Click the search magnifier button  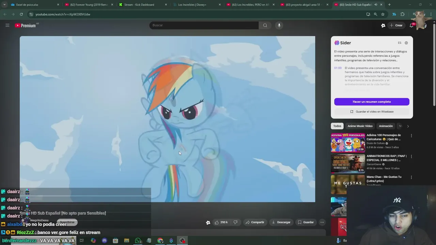click(265, 25)
